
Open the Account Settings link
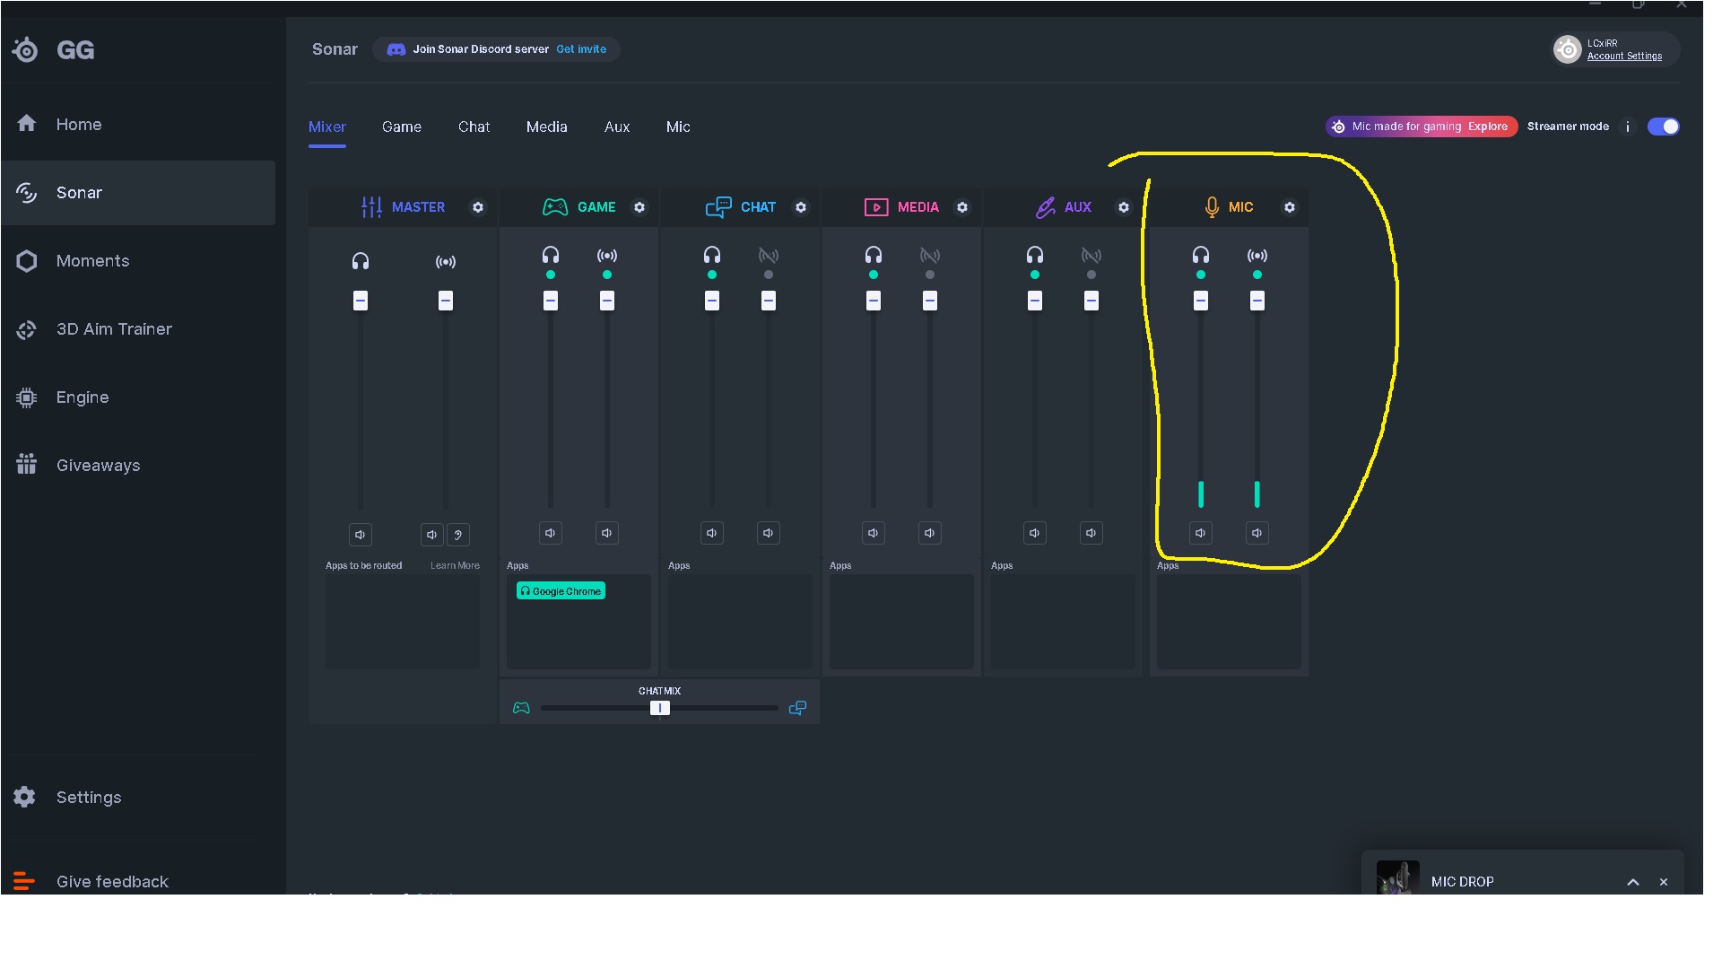click(x=1624, y=56)
